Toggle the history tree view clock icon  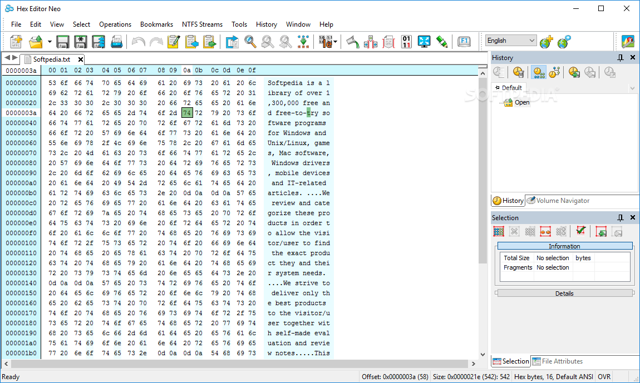(554, 72)
